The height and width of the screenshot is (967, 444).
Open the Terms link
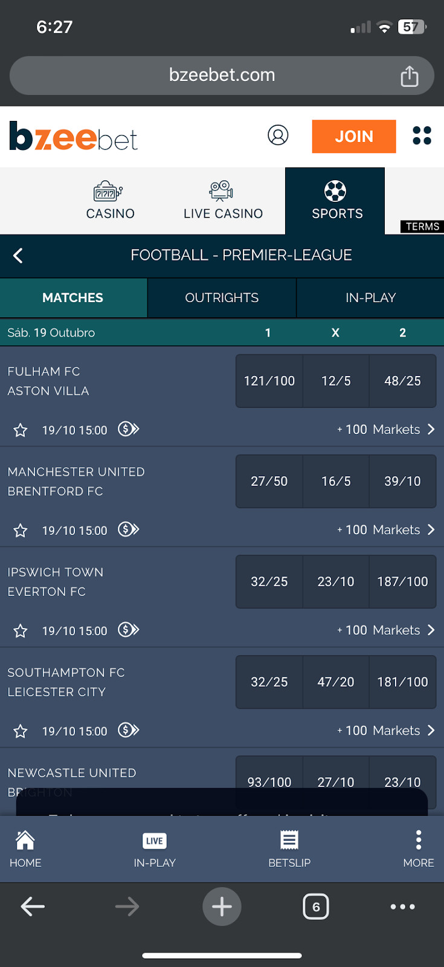(x=422, y=227)
